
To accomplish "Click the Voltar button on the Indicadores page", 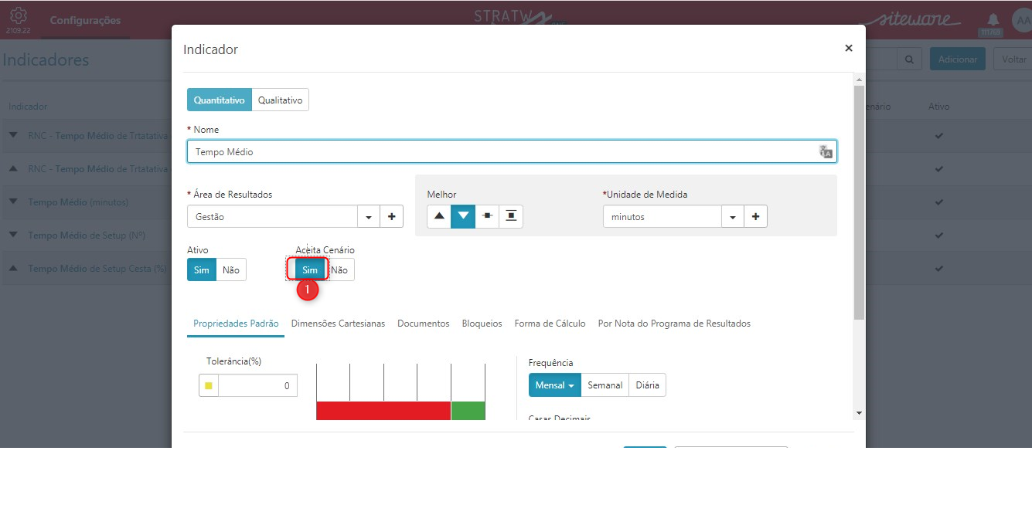I will click(1012, 59).
